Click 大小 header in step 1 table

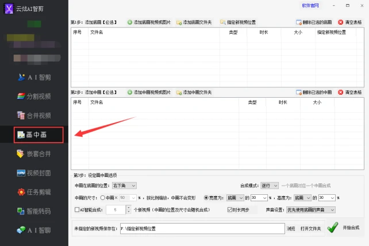point(298,32)
